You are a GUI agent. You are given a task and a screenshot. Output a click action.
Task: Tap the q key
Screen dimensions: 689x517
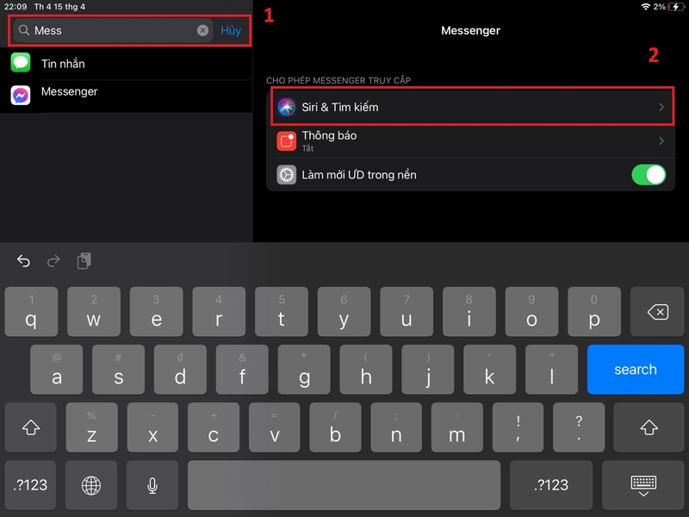click(31, 312)
